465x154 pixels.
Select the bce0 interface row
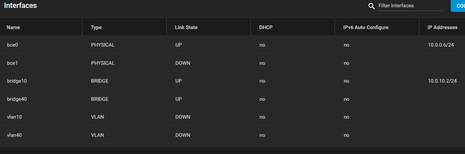pyautogui.click(x=232, y=45)
